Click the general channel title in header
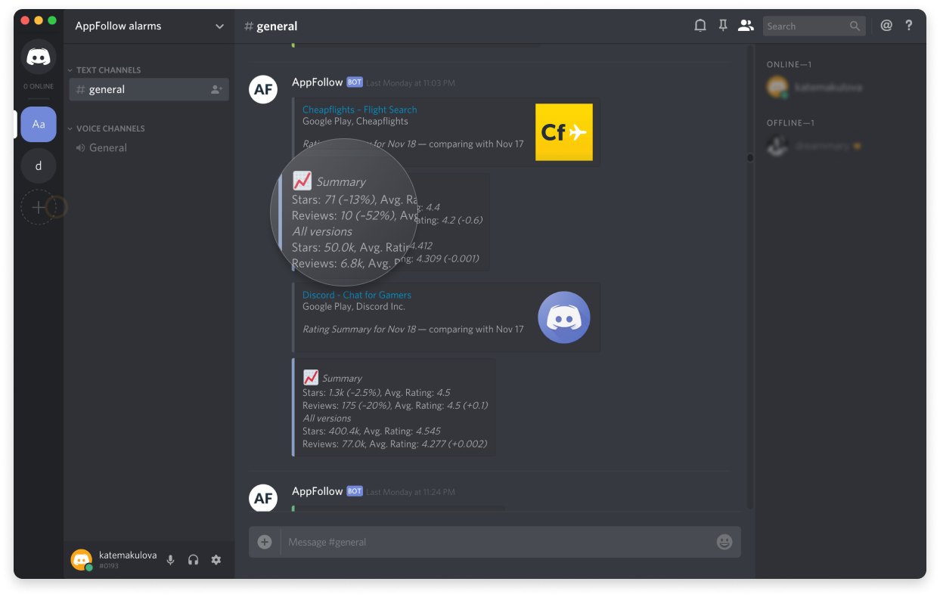Screen dimensions: 940x597 coord(271,26)
